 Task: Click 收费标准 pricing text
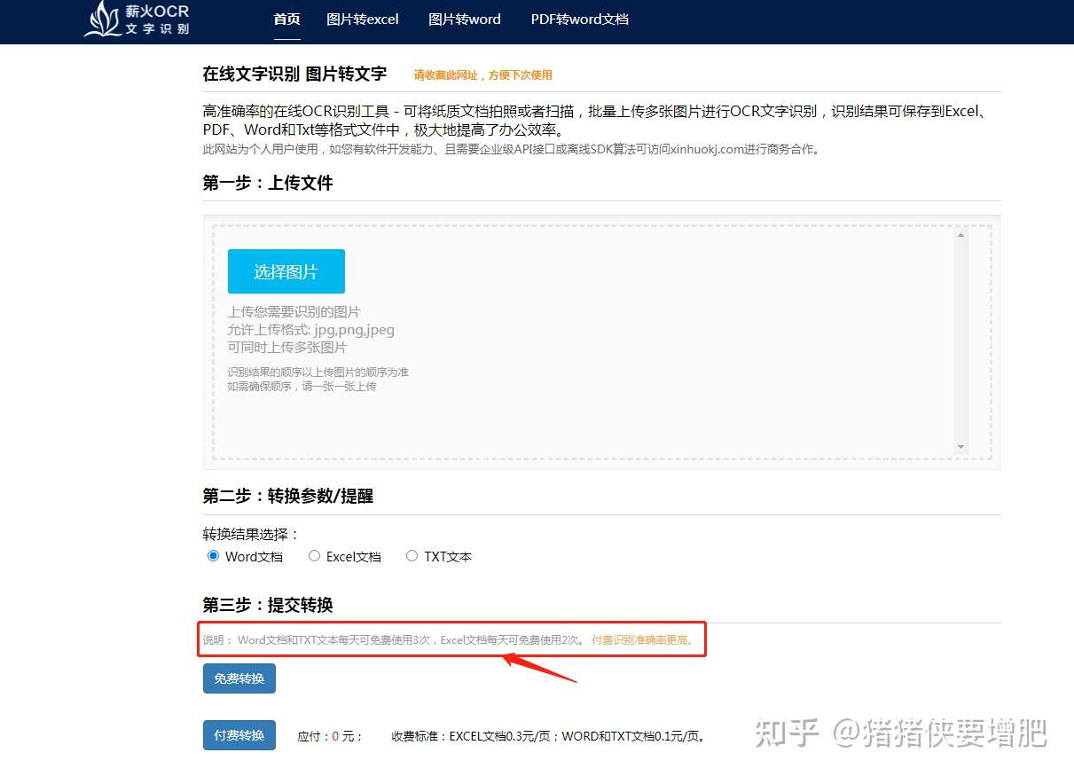[x=549, y=736]
